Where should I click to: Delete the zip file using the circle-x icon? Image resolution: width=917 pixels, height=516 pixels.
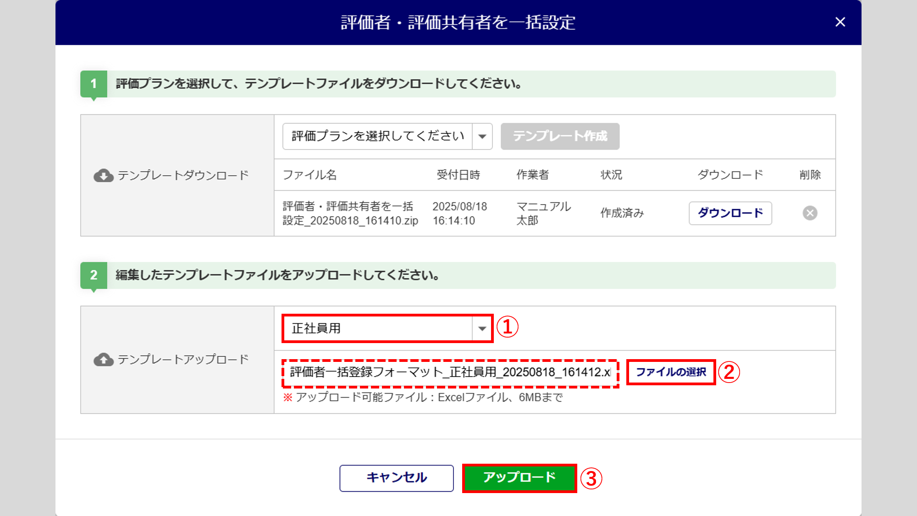pos(810,213)
